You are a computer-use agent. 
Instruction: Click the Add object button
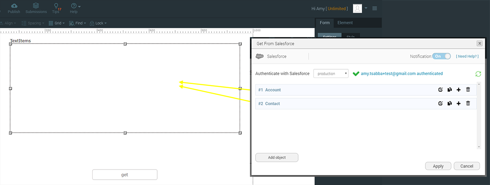[277, 157]
